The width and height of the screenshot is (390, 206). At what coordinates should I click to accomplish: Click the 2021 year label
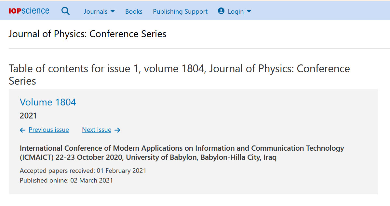coord(28,116)
